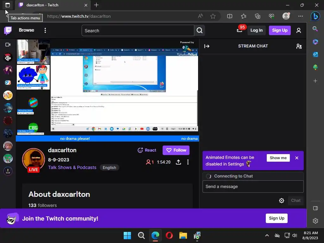This screenshot has width=324, height=243.
Task: Dismiss the Animated Emotes notification
Action: coord(297,158)
